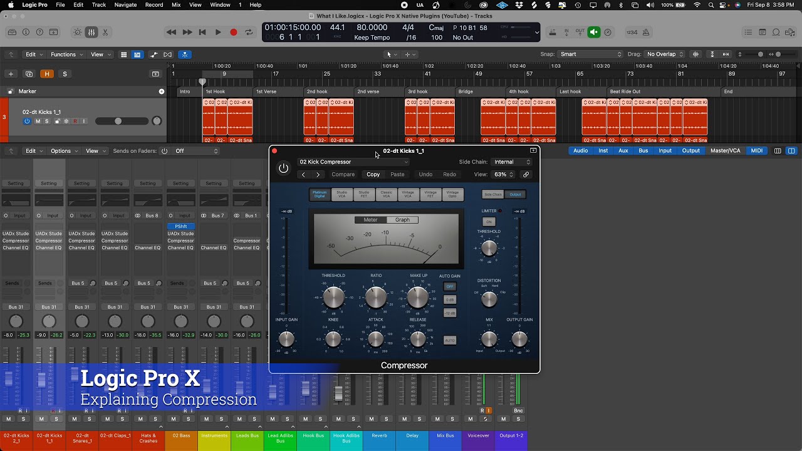
Task: Click the Fast Forward transport button
Action: [x=187, y=32]
